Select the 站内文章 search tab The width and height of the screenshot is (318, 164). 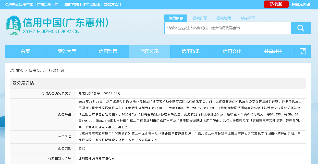coord(248,18)
